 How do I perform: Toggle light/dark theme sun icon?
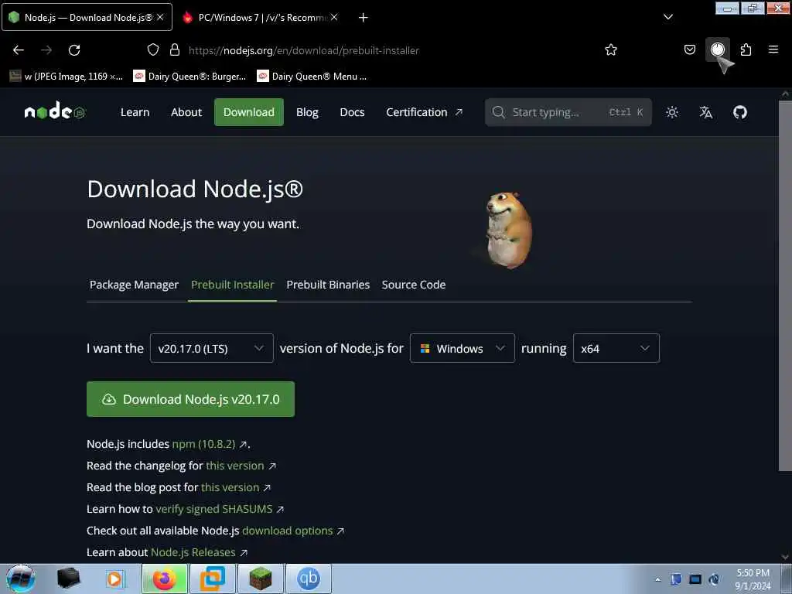click(x=672, y=112)
